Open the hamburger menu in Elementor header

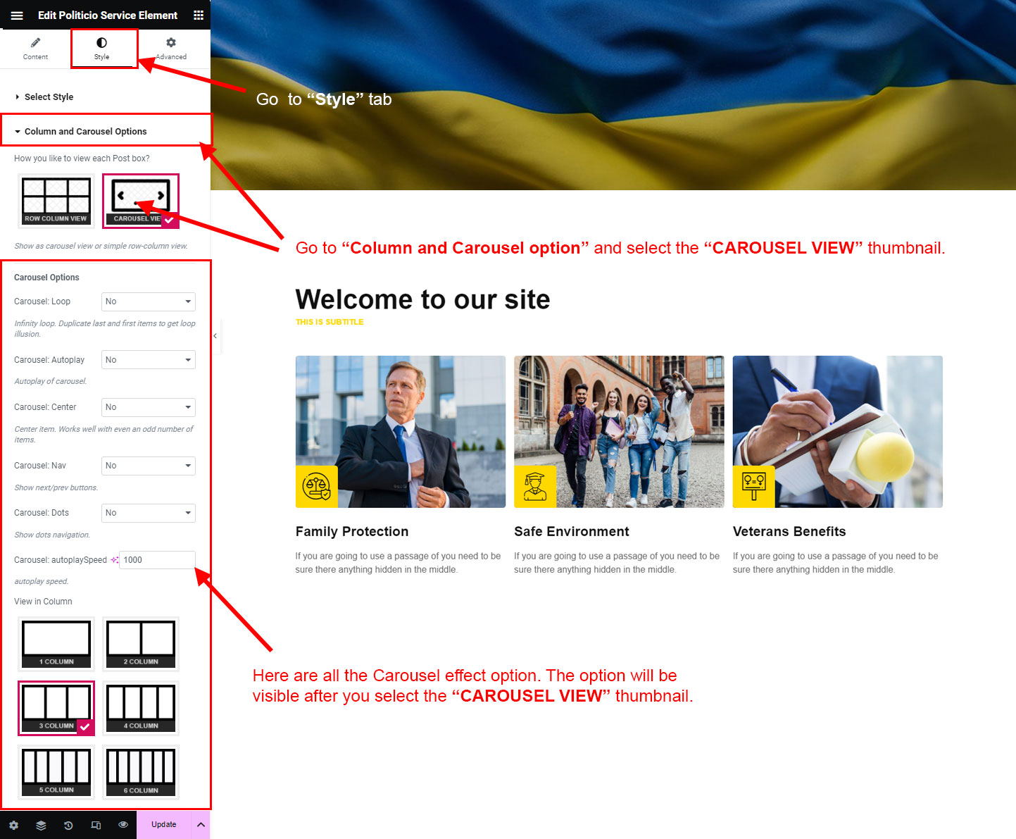(17, 15)
